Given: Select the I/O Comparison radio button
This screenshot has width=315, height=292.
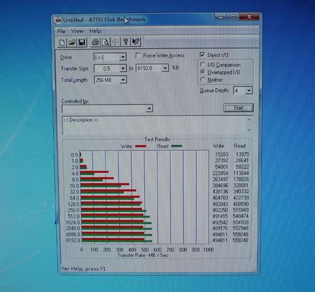Looking at the screenshot, I should (x=203, y=65).
